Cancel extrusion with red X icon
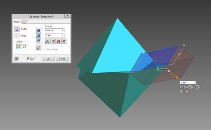Image resolution: width=211 pixels, height=130 pixels. tap(186, 91)
